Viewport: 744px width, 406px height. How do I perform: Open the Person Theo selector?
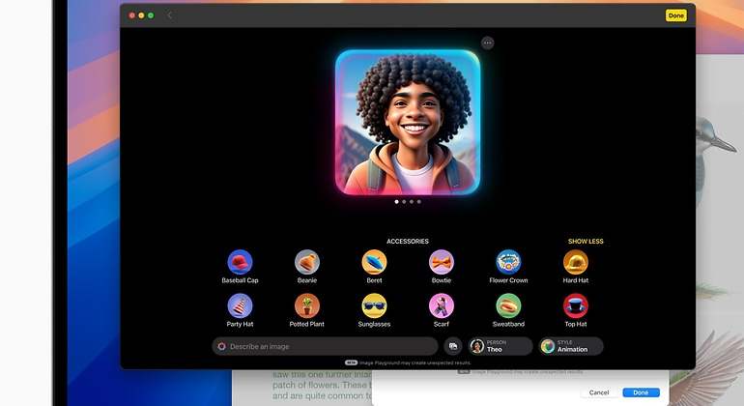pyautogui.click(x=501, y=346)
